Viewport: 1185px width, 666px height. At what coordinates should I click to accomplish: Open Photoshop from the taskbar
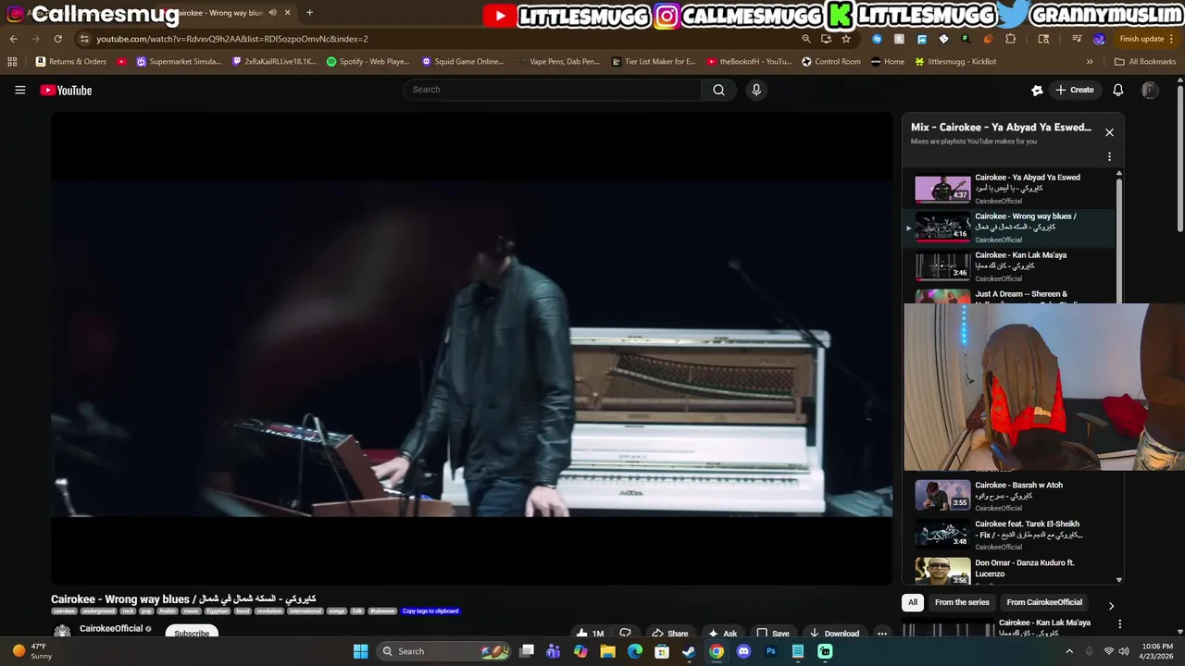[770, 651]
